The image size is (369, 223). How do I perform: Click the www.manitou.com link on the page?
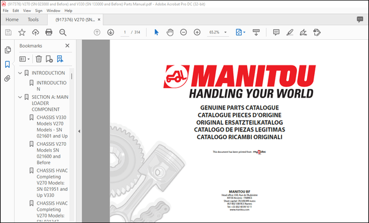coord(240,209)
